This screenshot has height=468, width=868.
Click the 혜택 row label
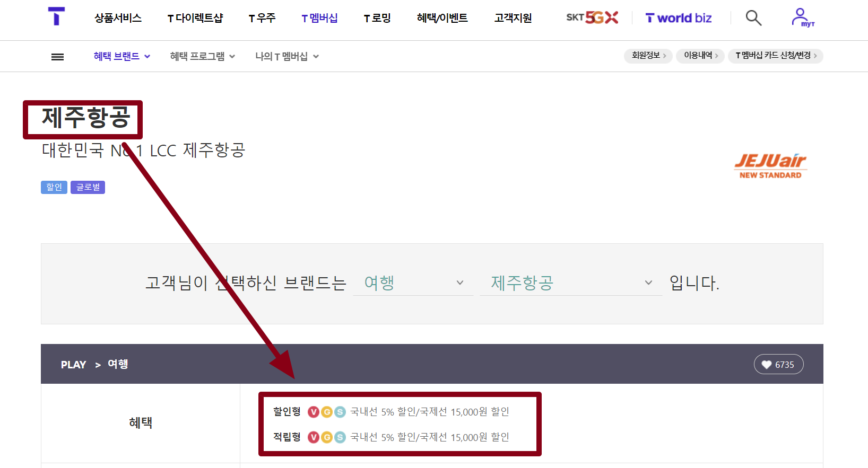click(x=141, y=422)
